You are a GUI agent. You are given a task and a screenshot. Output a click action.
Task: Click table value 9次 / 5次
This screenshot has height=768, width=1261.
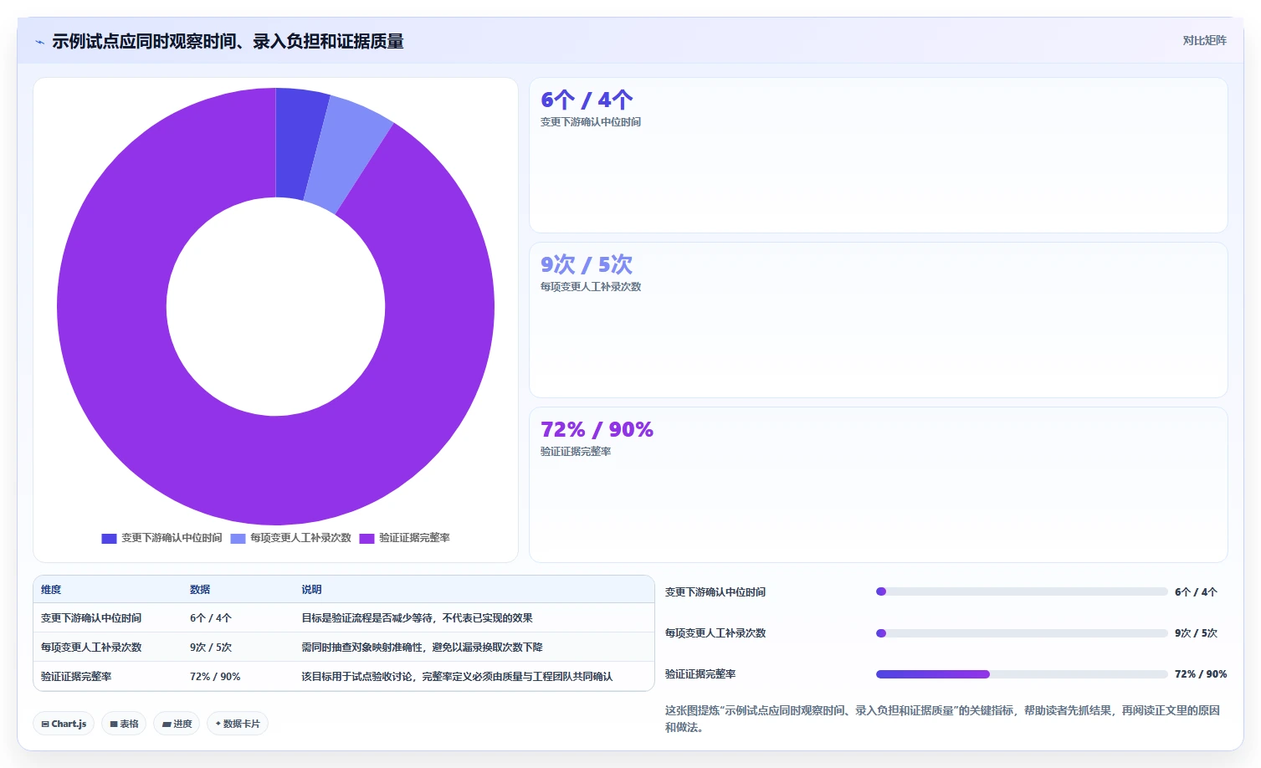[211, 648]
